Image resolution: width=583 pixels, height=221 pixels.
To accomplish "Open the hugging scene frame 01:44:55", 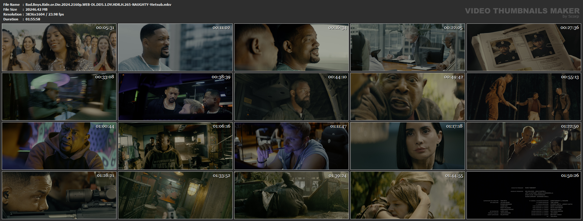I will pyautogui.click(x=408, y=195).
